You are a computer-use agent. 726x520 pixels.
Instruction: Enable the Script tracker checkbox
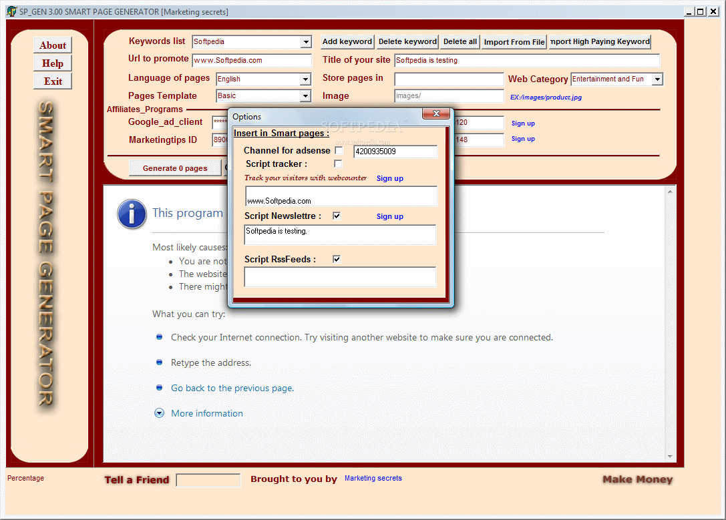point(338,164)
